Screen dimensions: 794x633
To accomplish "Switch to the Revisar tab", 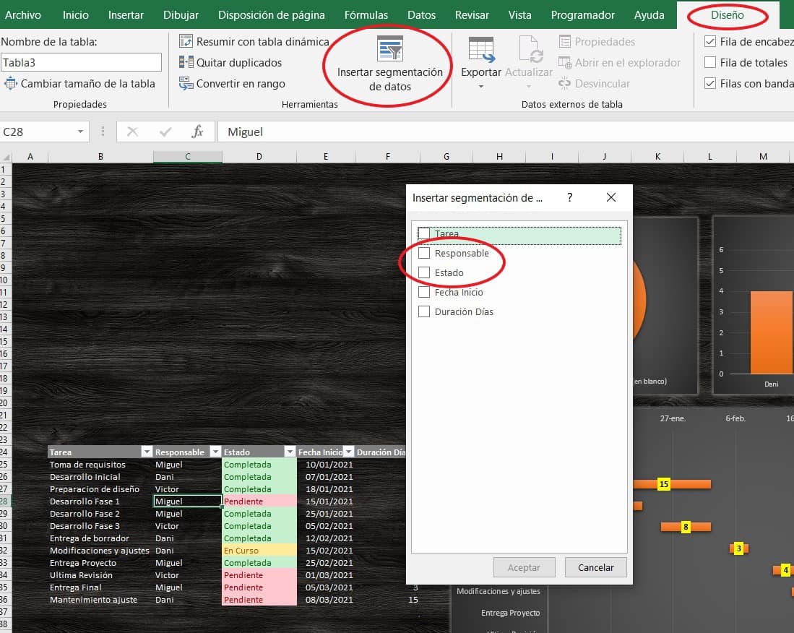I will [x=472, y=14].
